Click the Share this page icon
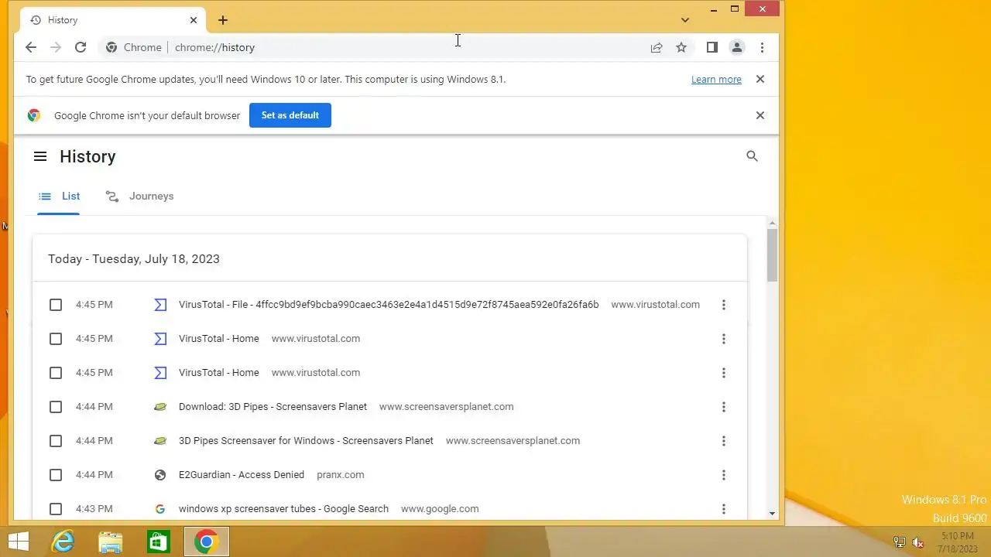This screenshot has width=991, height=557. [x=657, y=47]
